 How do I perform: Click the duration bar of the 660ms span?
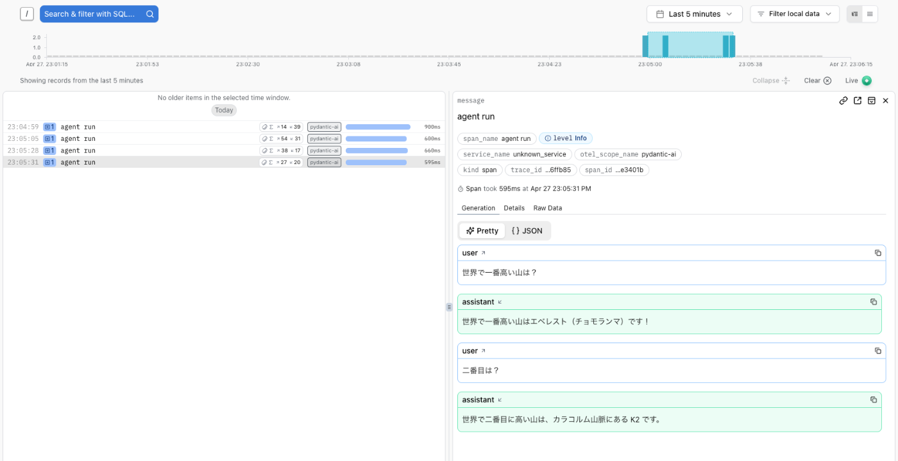377,150
